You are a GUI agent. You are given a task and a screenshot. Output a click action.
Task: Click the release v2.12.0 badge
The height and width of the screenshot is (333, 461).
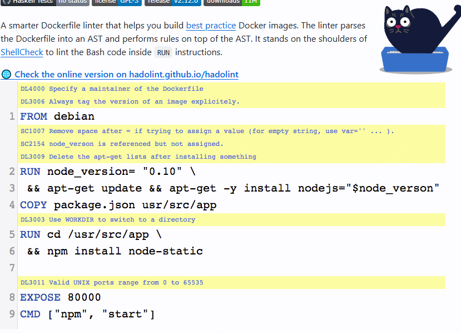(x=172, y=2)
